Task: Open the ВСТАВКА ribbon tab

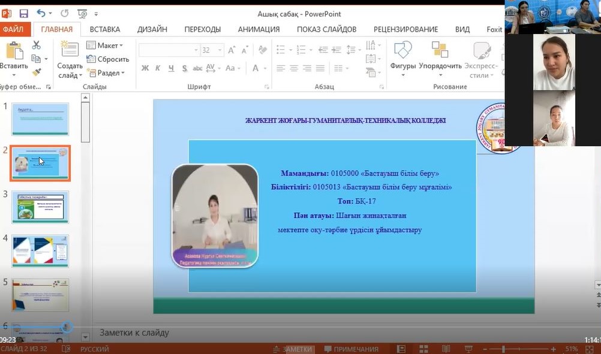Action: point(104,29)
